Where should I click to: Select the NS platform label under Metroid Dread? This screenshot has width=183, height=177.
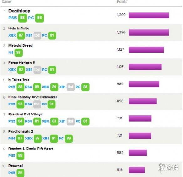point(11,53)
